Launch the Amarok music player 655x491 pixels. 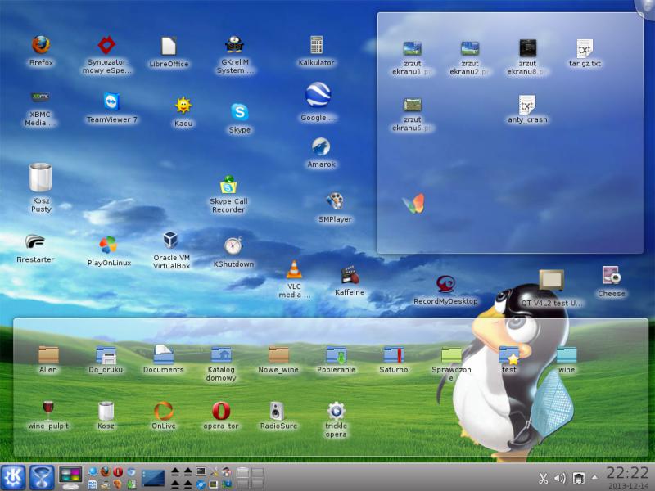pyautogui.click(x=321, y=146)
